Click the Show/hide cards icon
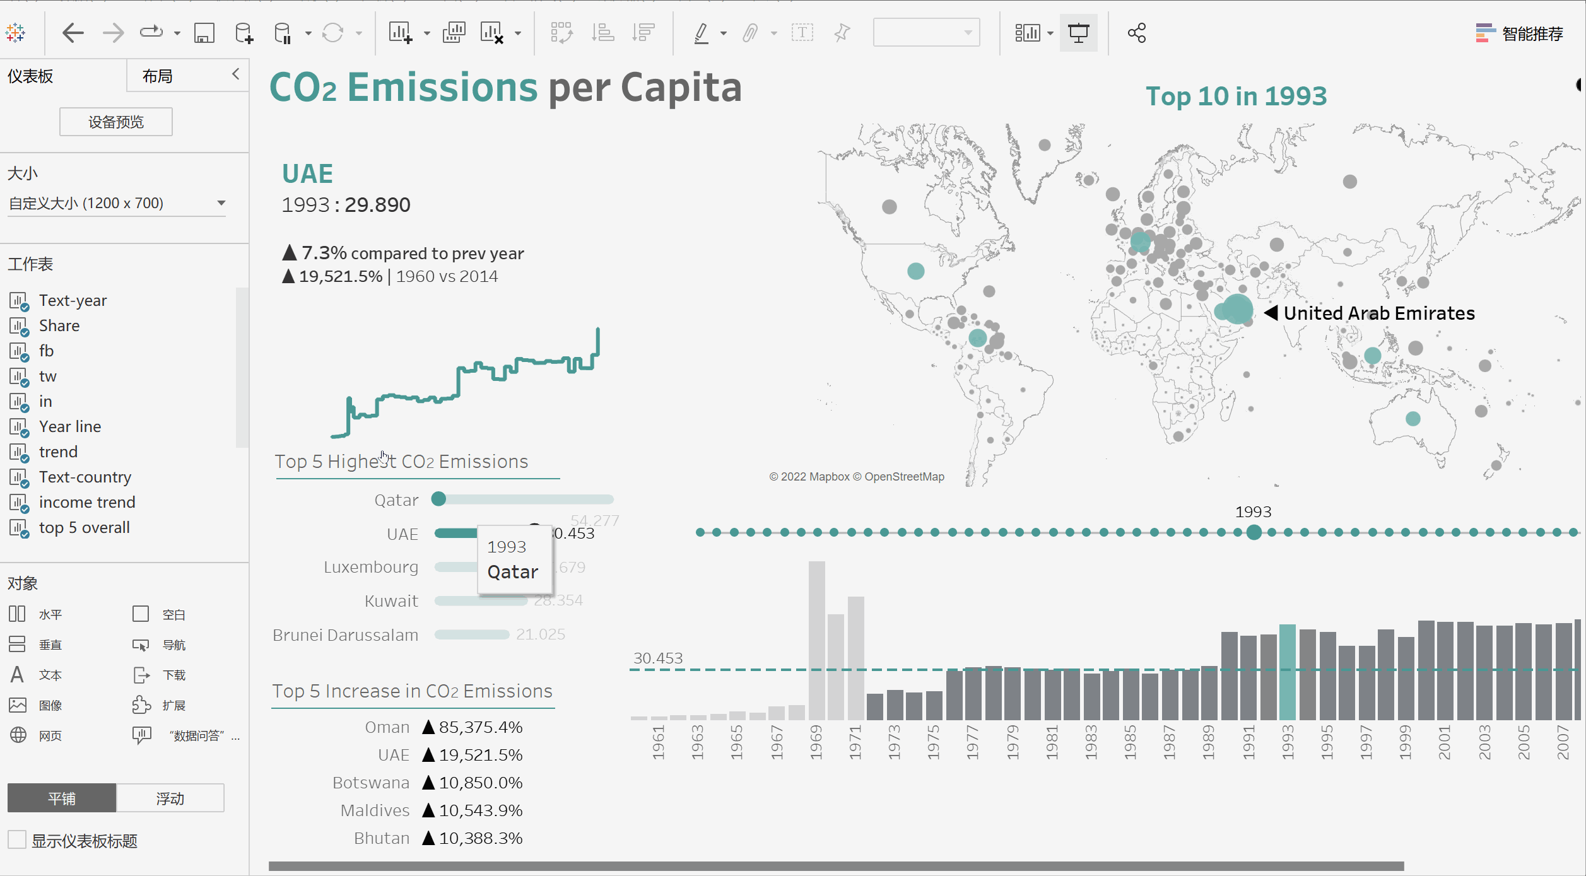Screen dimensions: 1586x876 [x=1028, y=33]
